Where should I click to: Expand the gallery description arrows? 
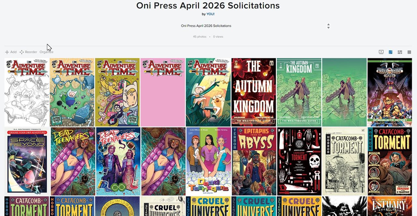pyautogui.click(x=328, y=26)
